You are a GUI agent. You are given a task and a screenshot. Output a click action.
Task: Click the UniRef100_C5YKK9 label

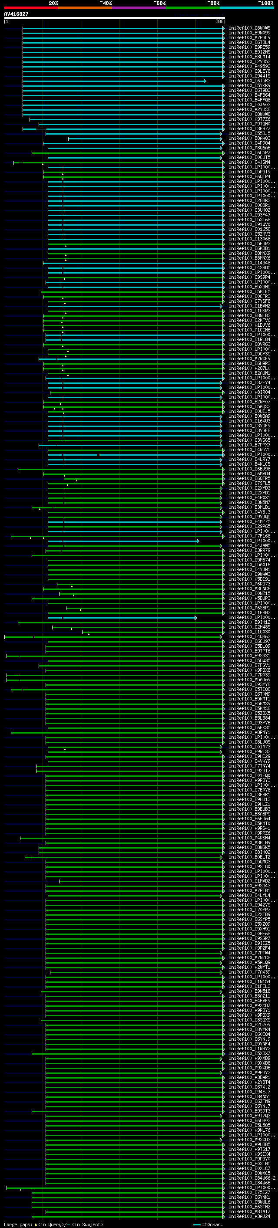tap(249, 86)
